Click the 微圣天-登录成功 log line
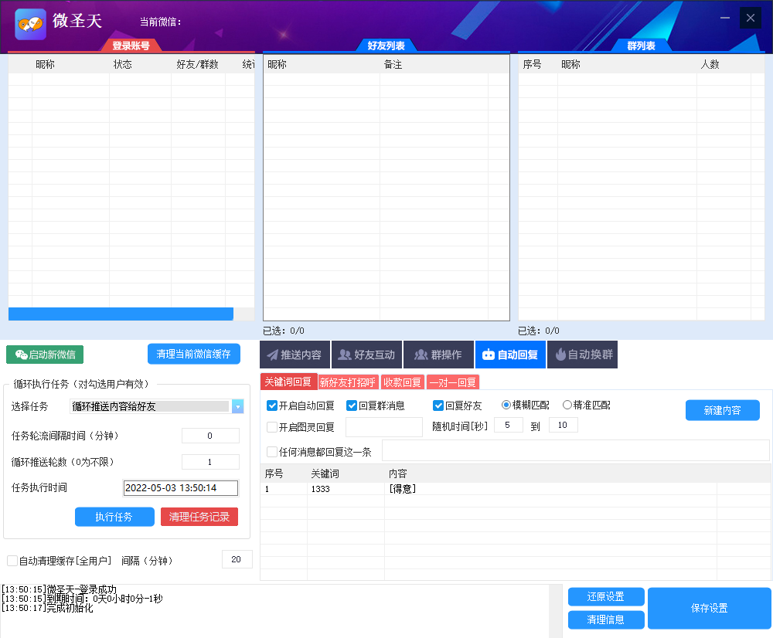Viewport: 773px width, 638px height. point(60,589)
